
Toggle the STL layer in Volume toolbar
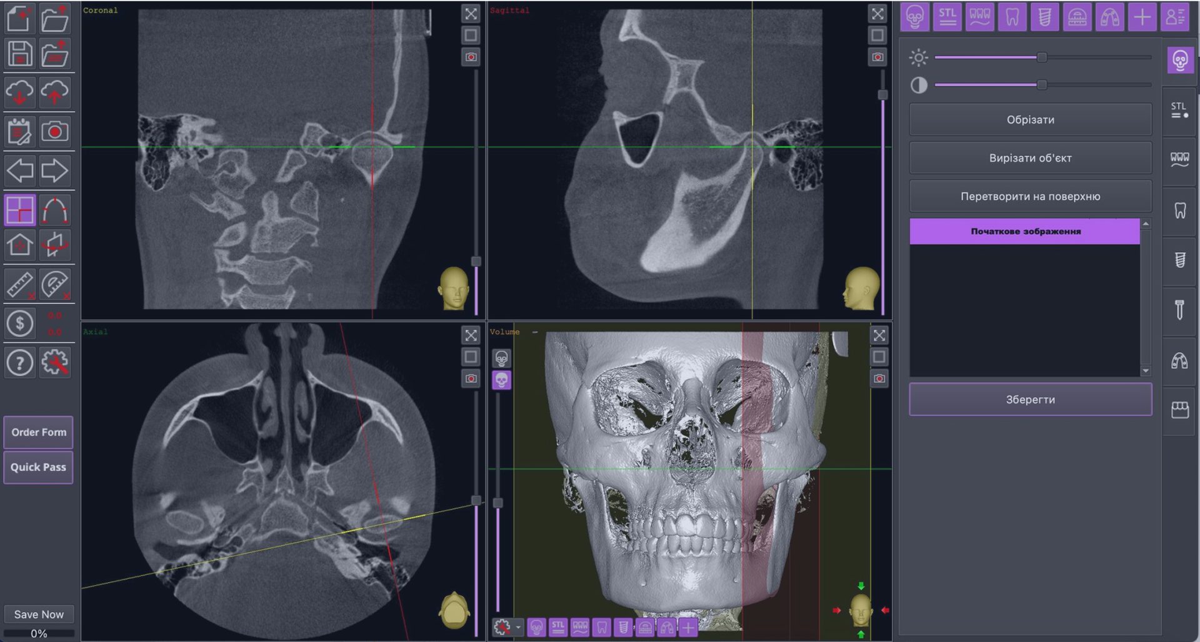pyautogui.click(x=558, y=627)
